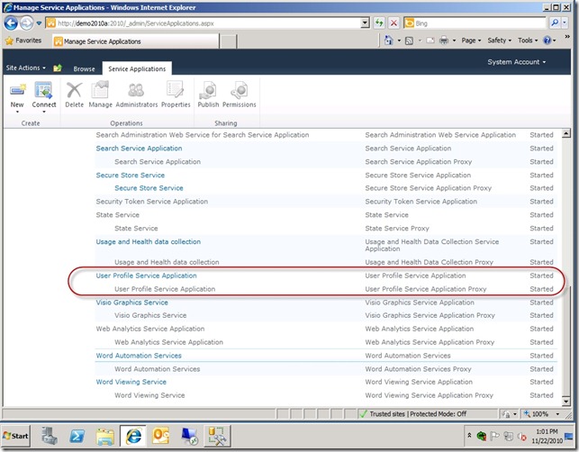Open PowerShell from the taskbar
Image resolution: width=579 pixels, height=452 pixels.
pyautogui.click(x=77, y=436)
